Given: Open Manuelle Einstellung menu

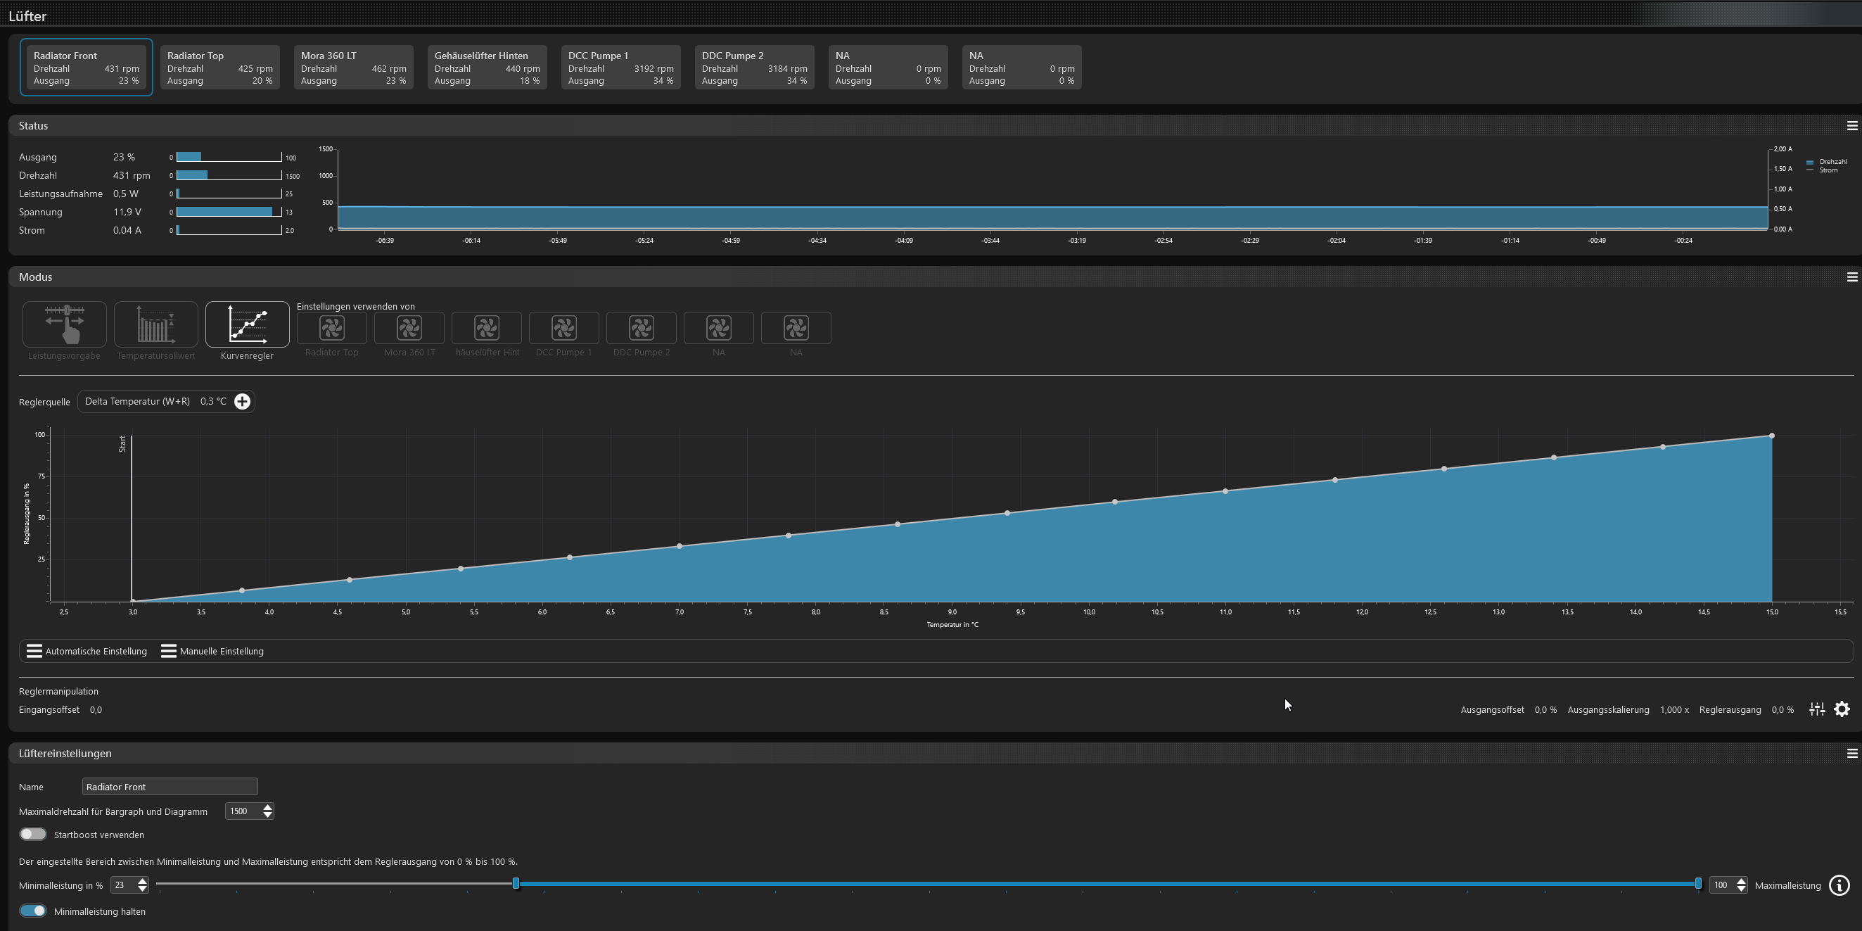Looking at the screenshot, I should pos(212,651).
